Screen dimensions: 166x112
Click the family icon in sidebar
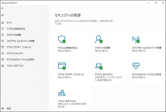3,66
